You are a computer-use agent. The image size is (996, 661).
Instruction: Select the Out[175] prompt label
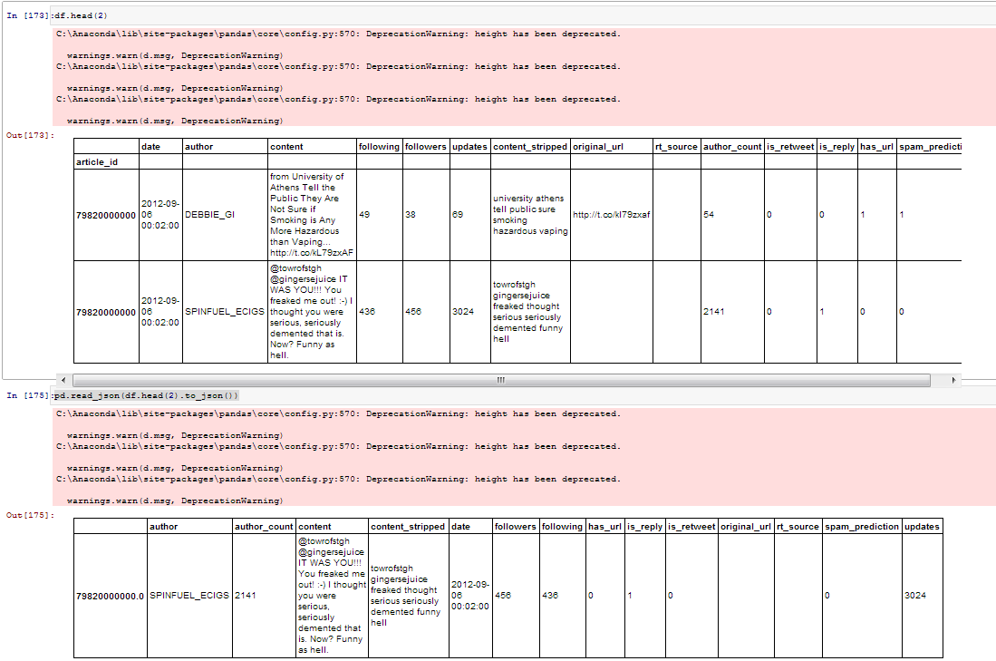pos(30,515)
